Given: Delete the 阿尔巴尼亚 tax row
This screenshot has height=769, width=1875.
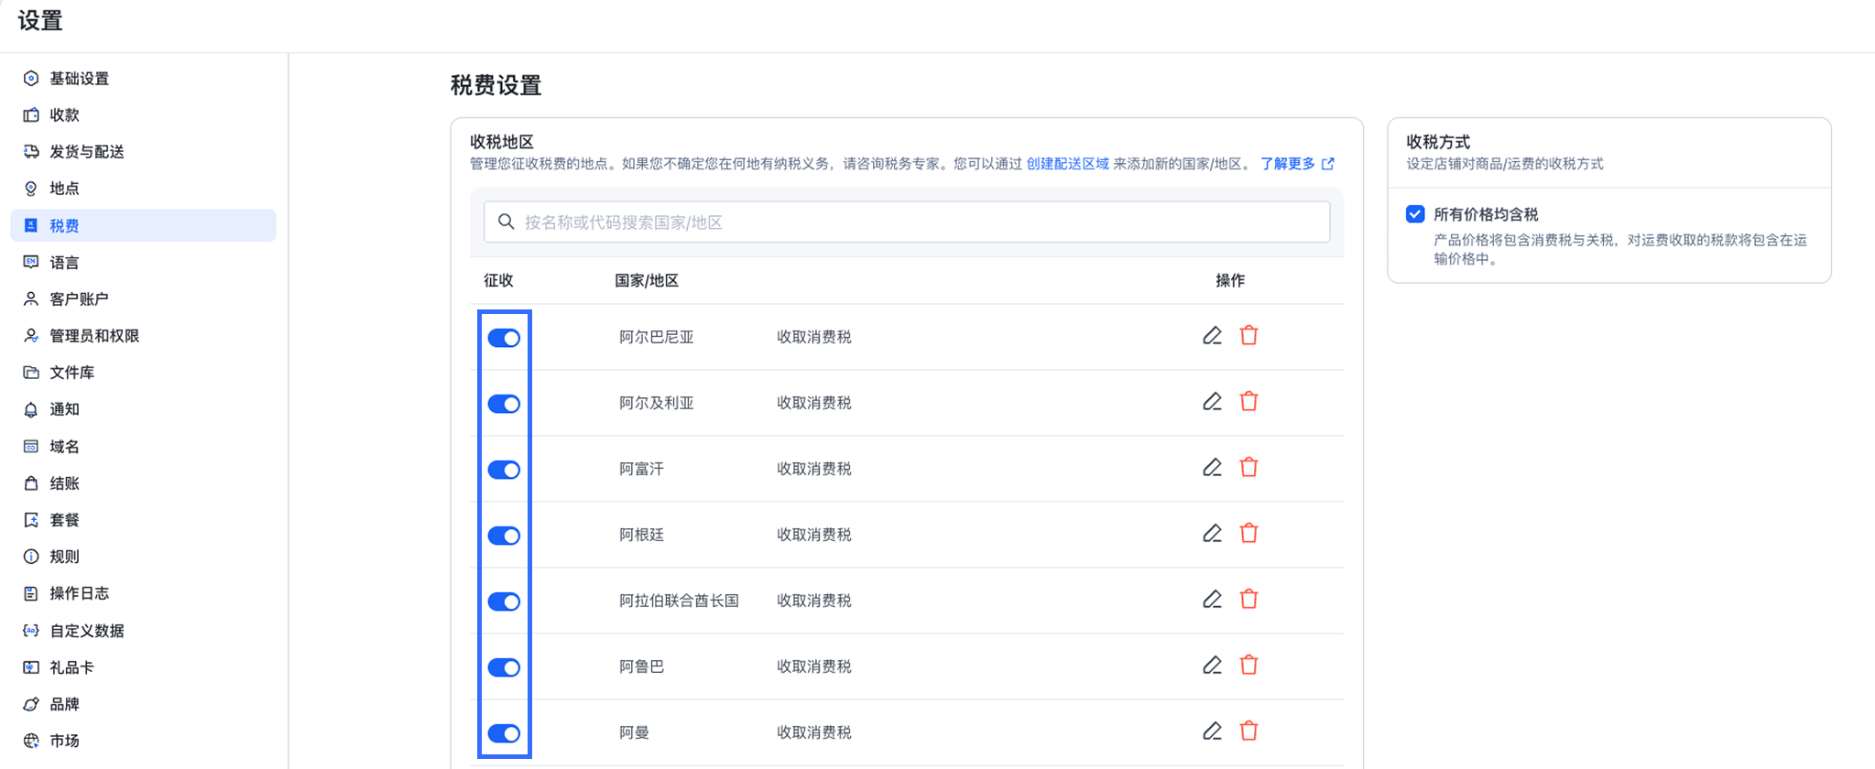Looking at the screenshot, I should coord(1248,336).
